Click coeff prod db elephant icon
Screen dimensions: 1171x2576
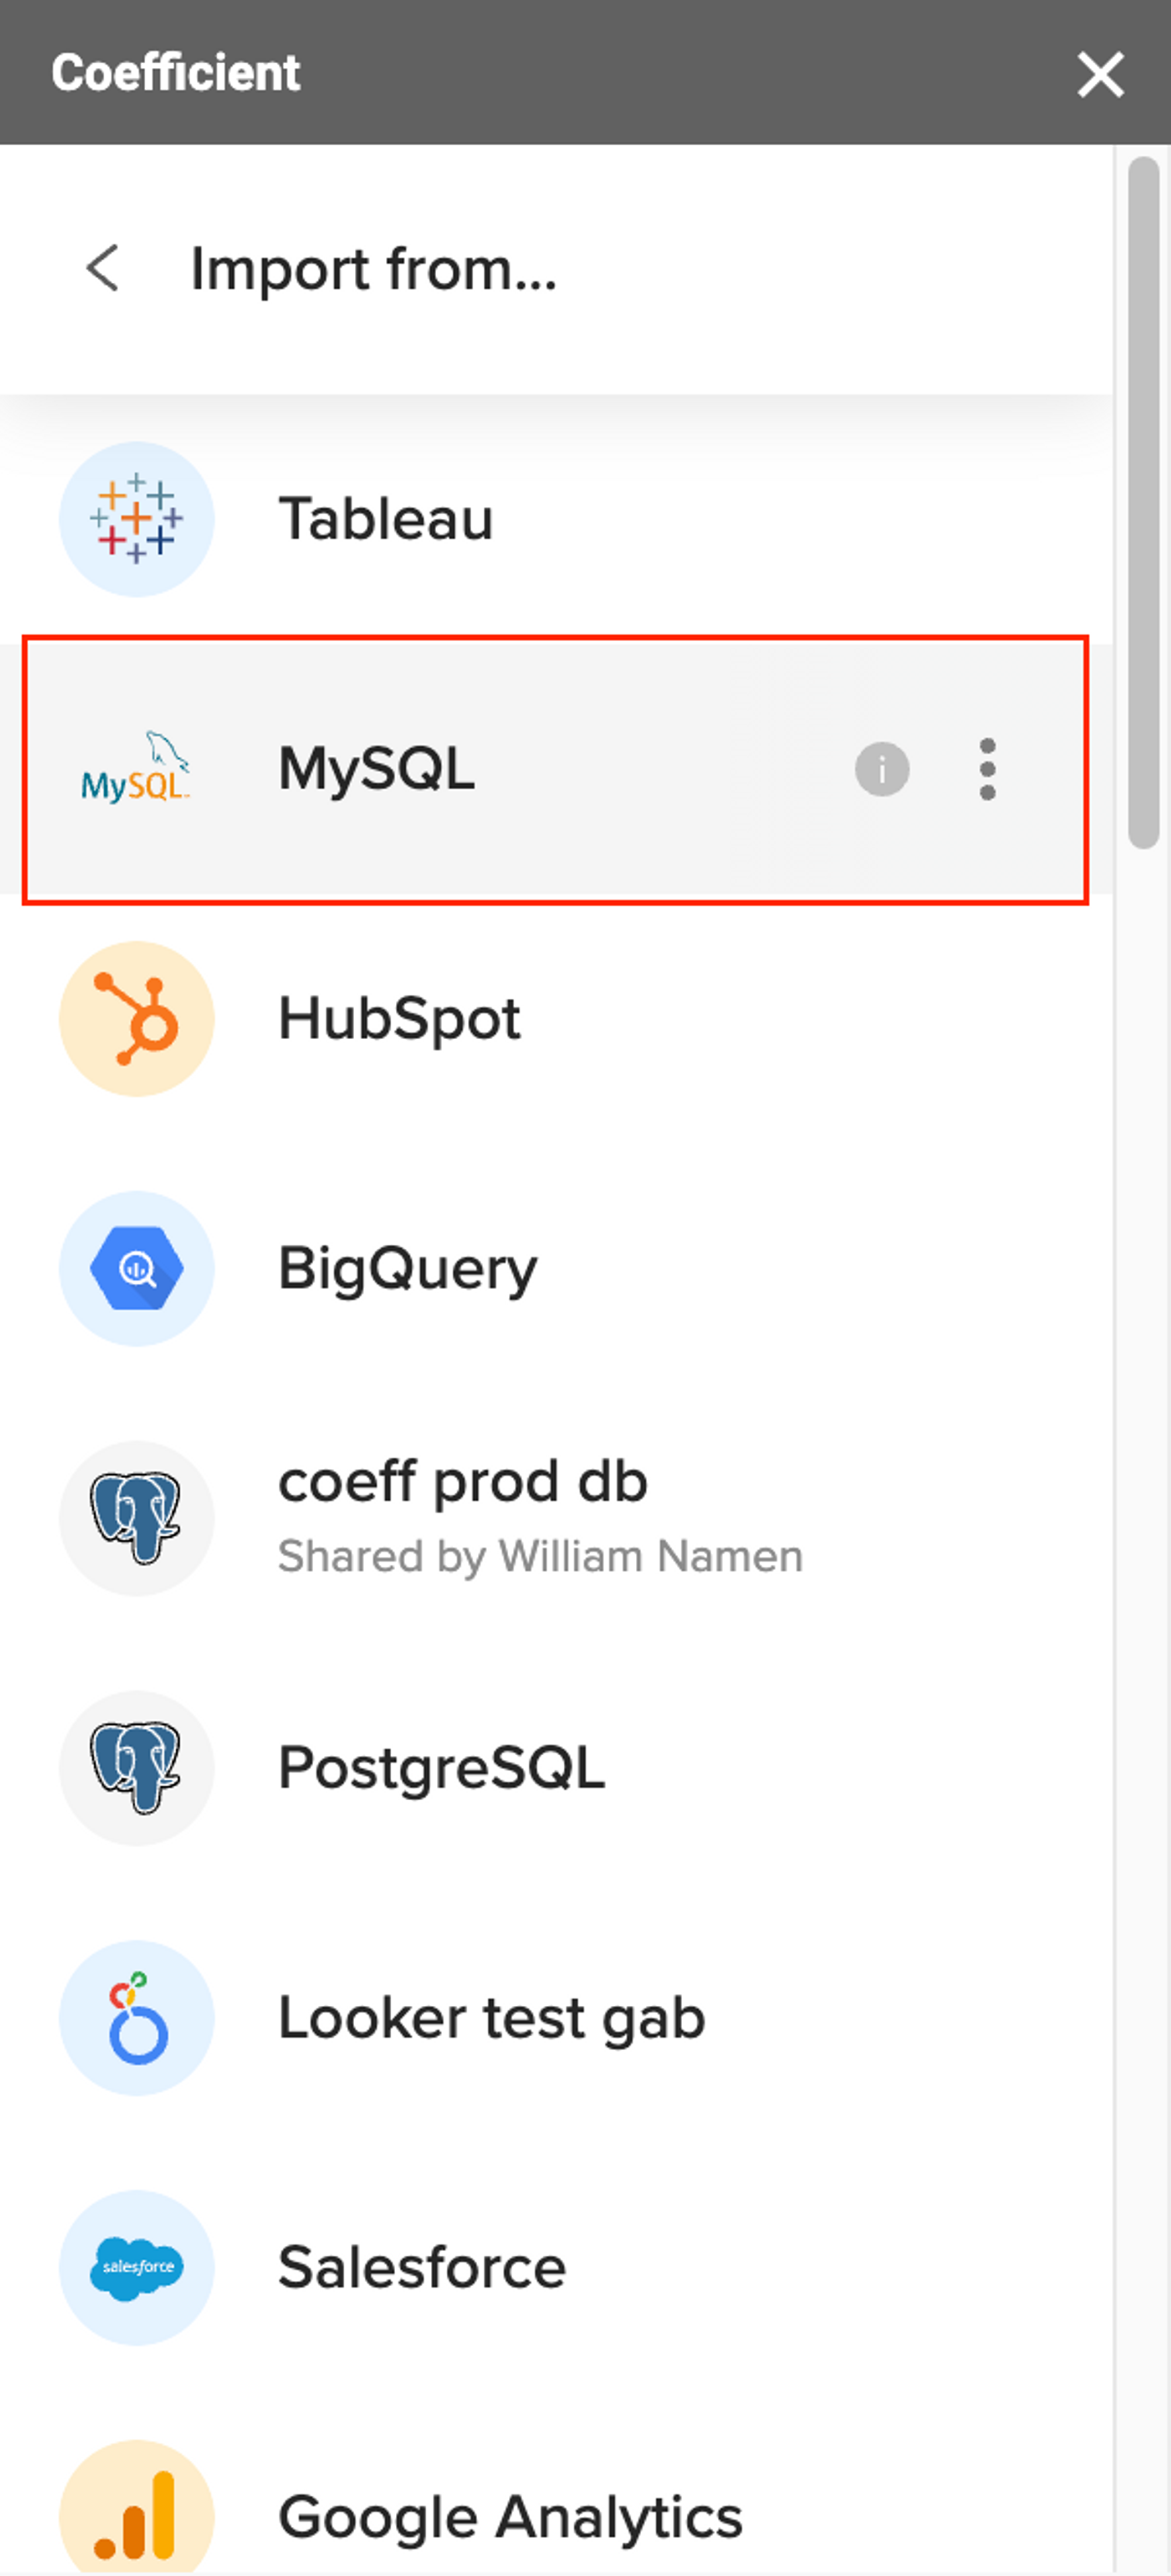pos(137,1518)
